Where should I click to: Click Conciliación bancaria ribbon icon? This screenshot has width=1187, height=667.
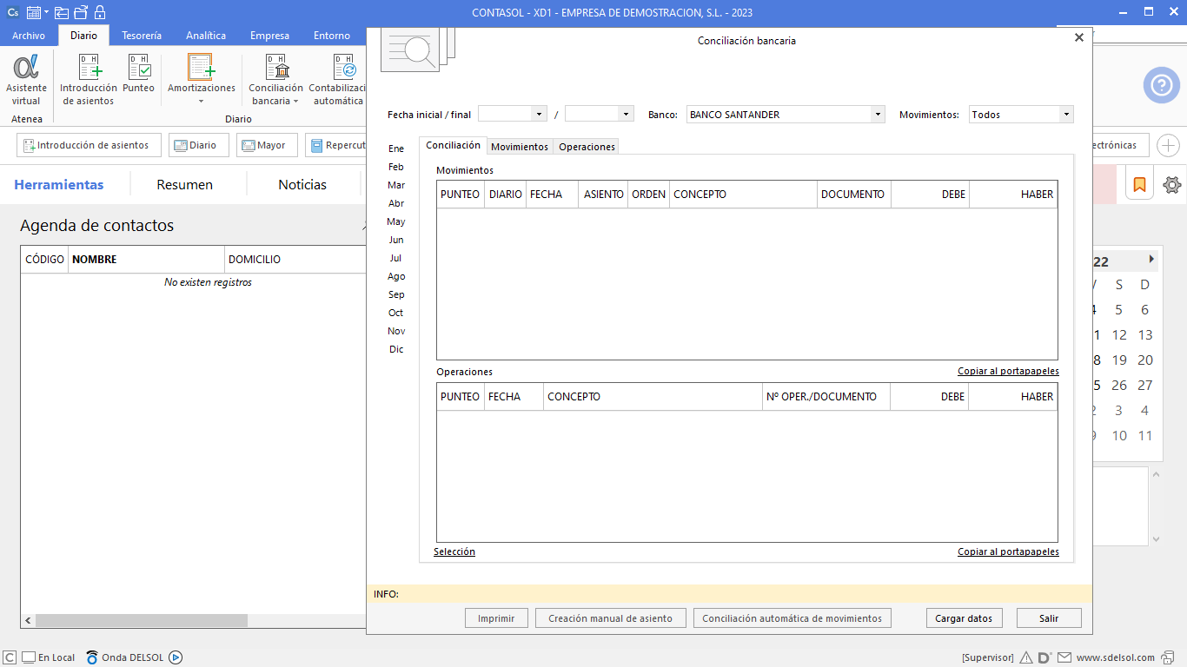pos(275,78)
